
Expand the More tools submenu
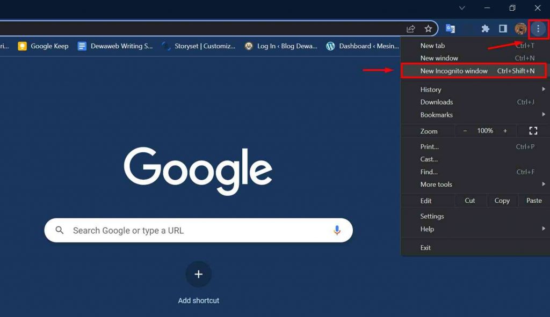tap(475, 184)
